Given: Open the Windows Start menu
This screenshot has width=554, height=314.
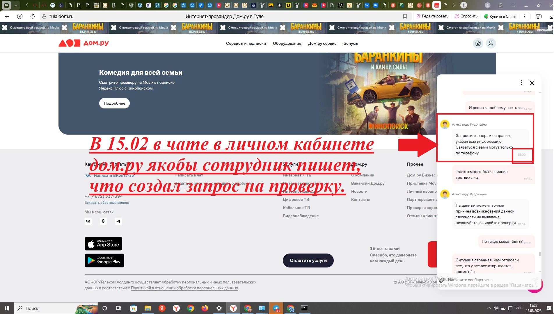Looking at the screenshot, I should pos(7,308).
